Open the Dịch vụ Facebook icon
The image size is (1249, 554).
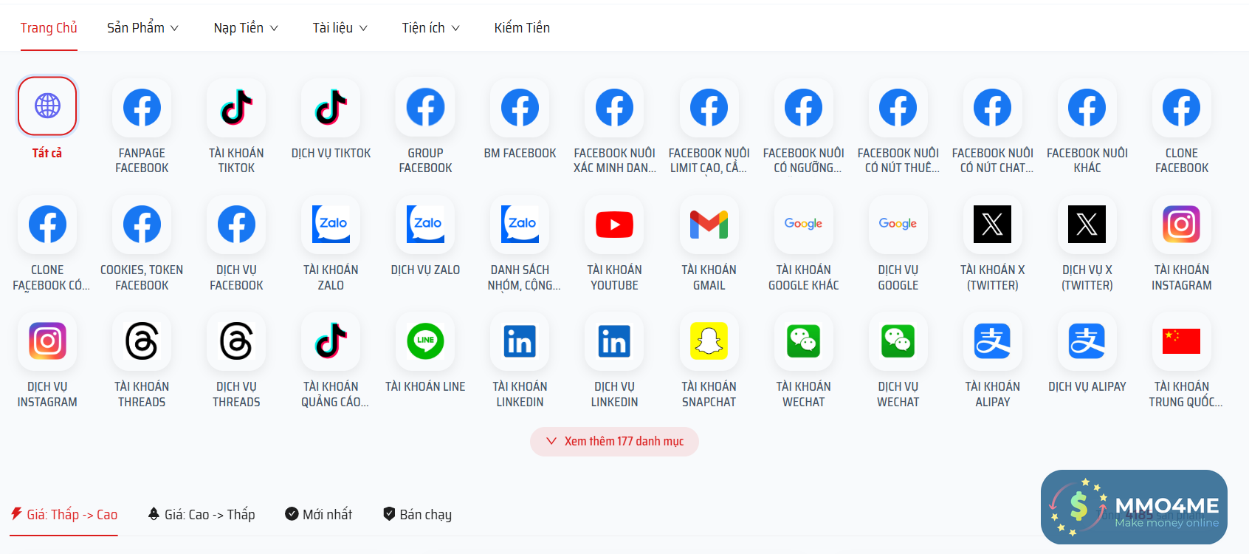(x=236, y=224)
